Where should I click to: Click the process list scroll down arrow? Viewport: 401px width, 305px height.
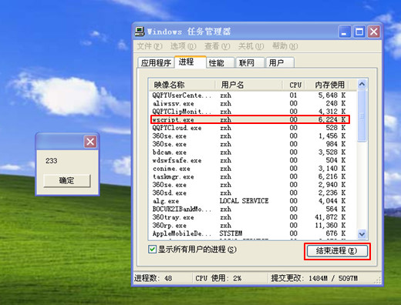point(362,234)
